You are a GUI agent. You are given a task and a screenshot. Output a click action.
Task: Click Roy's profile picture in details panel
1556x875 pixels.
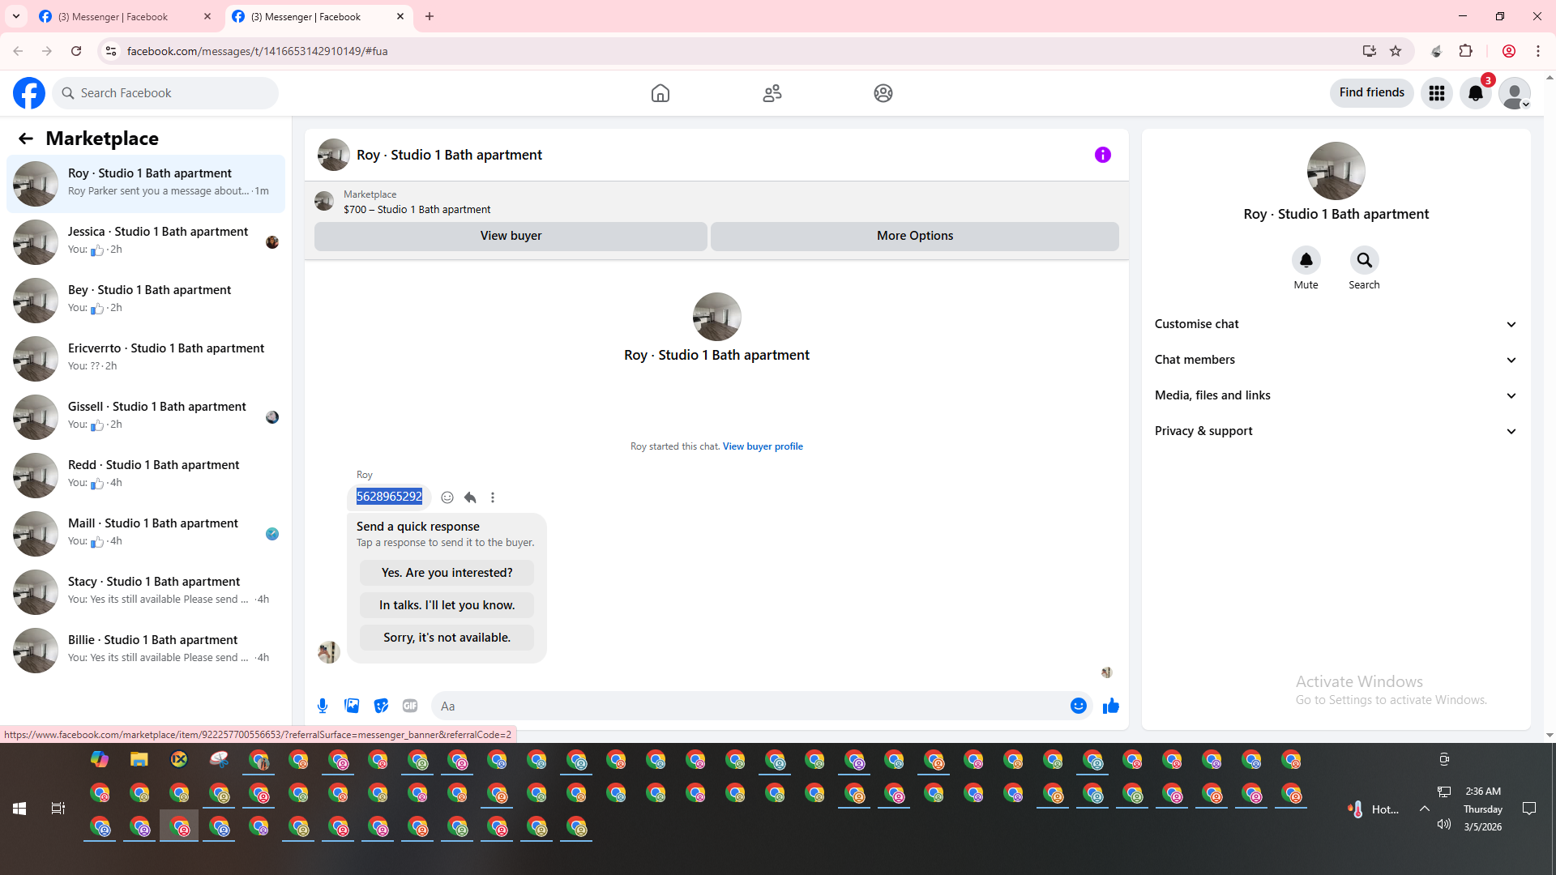(x=1336, y=171)
